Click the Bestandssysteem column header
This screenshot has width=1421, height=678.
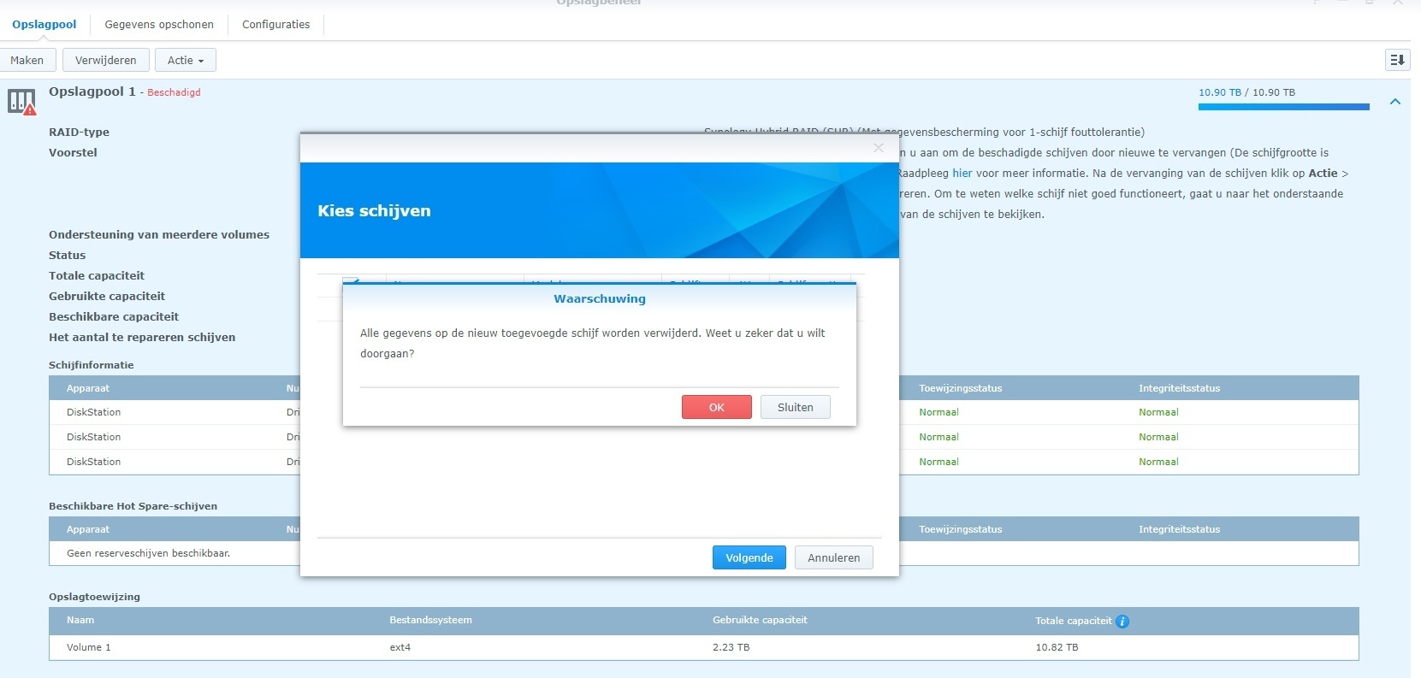430,620
